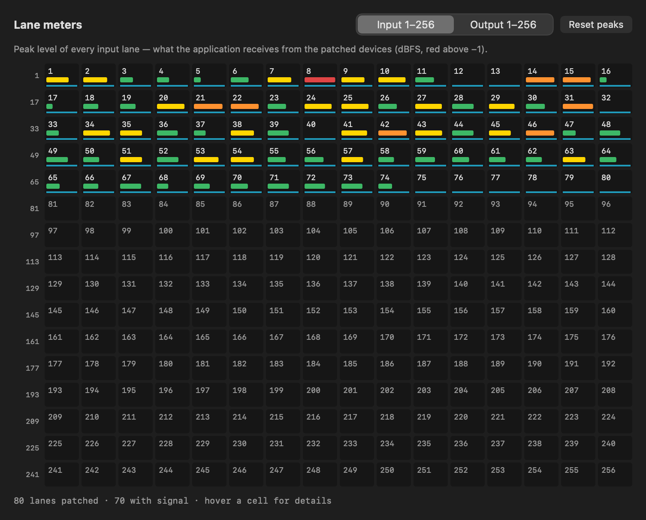Screen dimensions: 646x520
Task: Switch to the Output 1–256 tab
Action: point(503,25)
